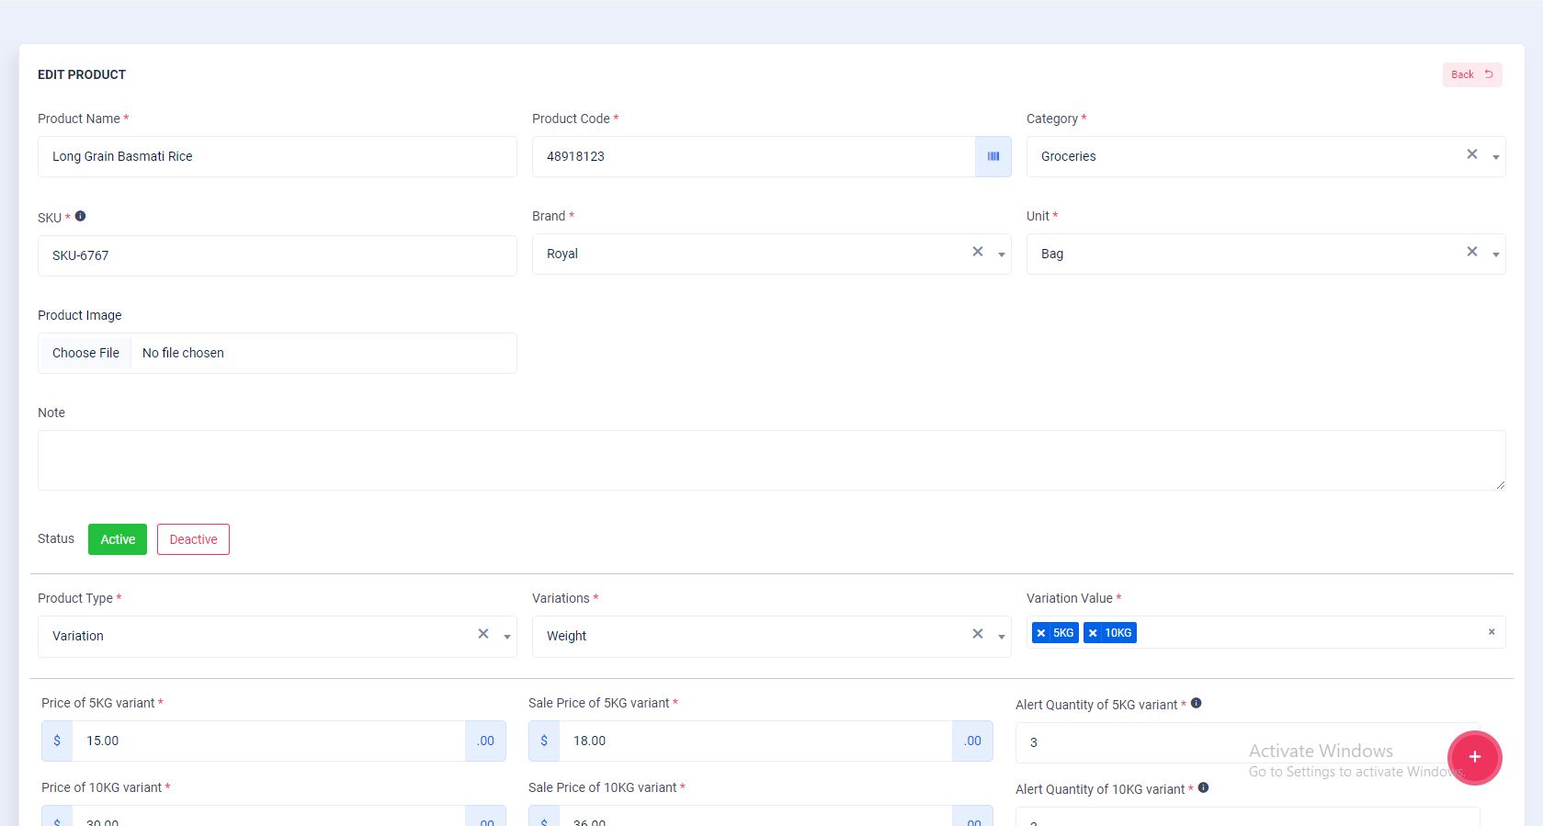Click into the Note text area

[770, 459]
